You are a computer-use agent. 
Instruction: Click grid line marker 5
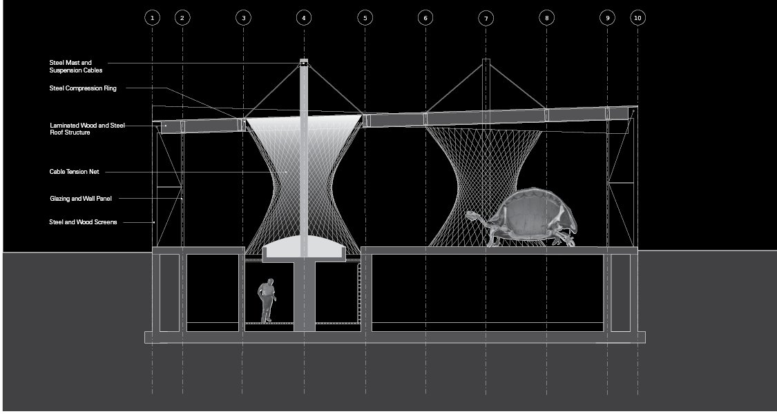(365, 18)
